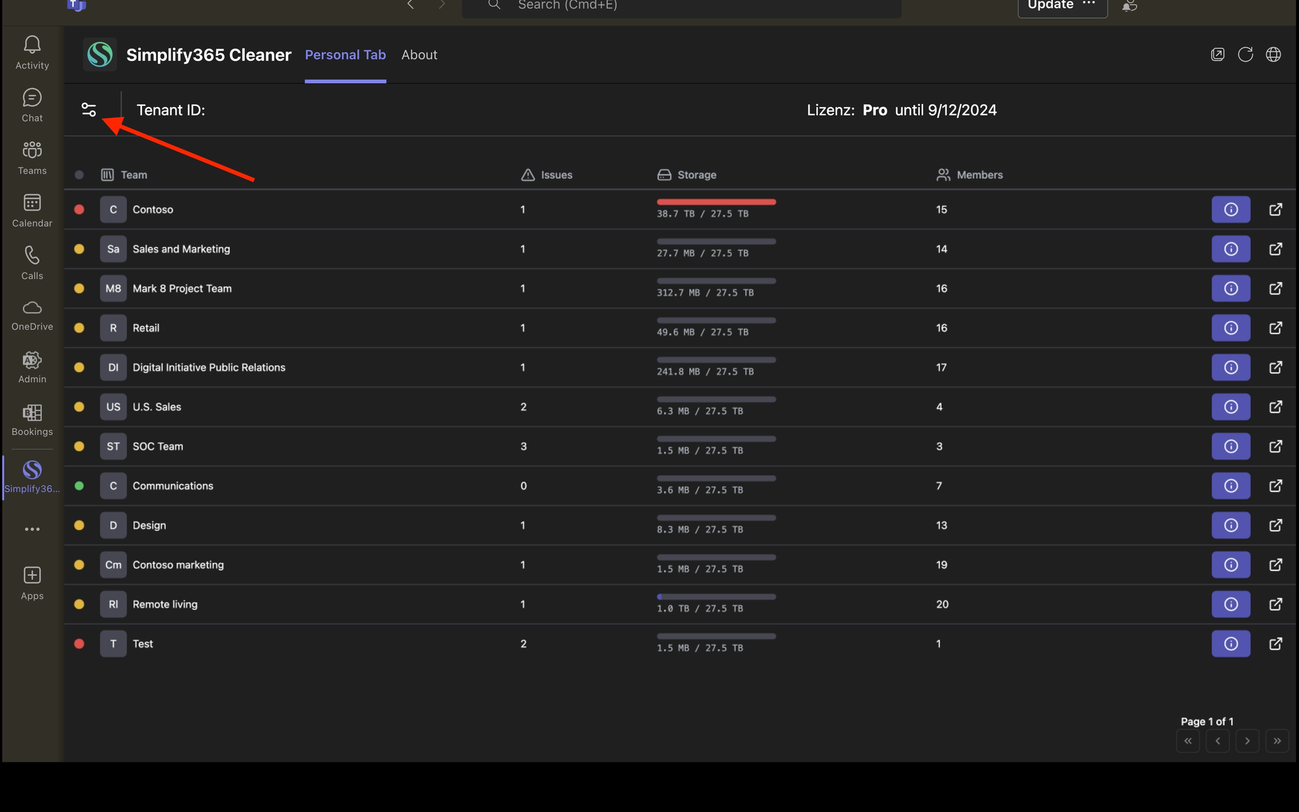Viewport: 1299px width, 812px height.
Task: Go to next page
Action: pyautogui.click(x=1247, y=740)
